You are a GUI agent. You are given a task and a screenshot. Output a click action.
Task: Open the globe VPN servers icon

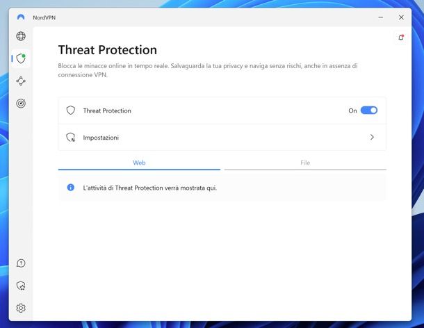(x=21, y=36)
